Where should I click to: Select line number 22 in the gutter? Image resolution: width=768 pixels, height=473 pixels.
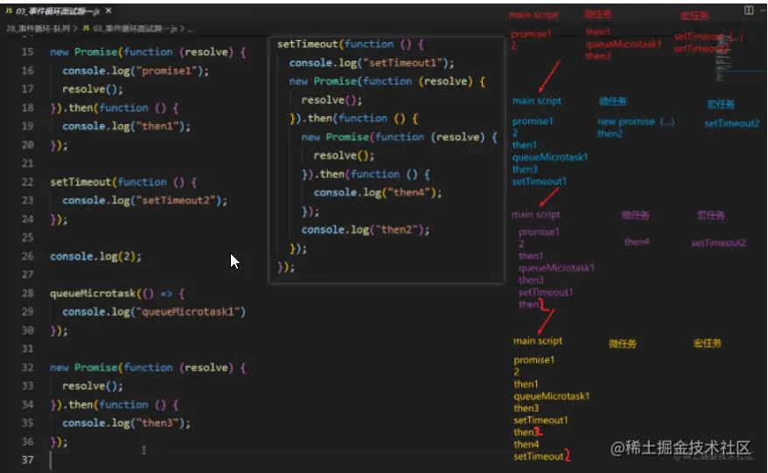click(27, 182)
